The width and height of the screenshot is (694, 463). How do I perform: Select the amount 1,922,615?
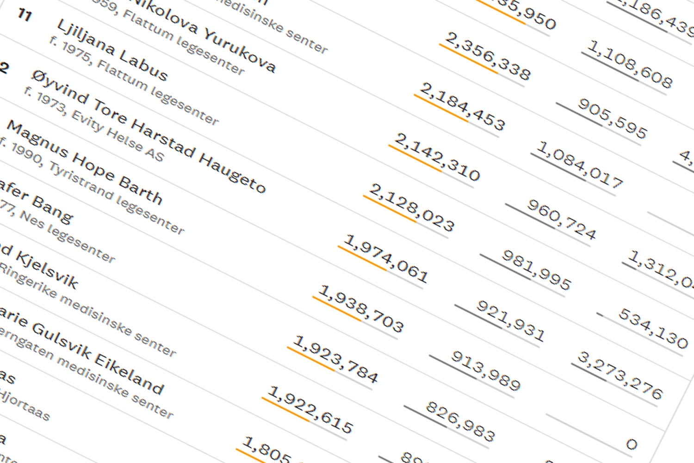(x=310, y=409)
